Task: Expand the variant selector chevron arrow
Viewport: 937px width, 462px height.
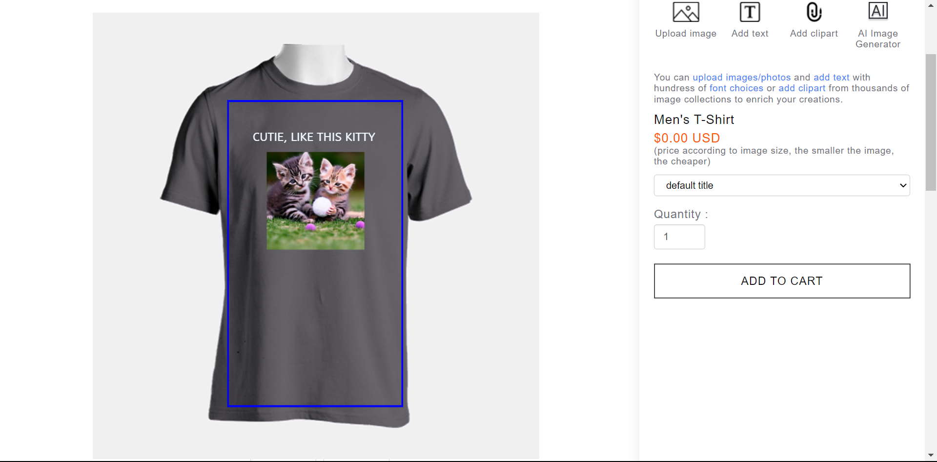Action: [903, 185]
